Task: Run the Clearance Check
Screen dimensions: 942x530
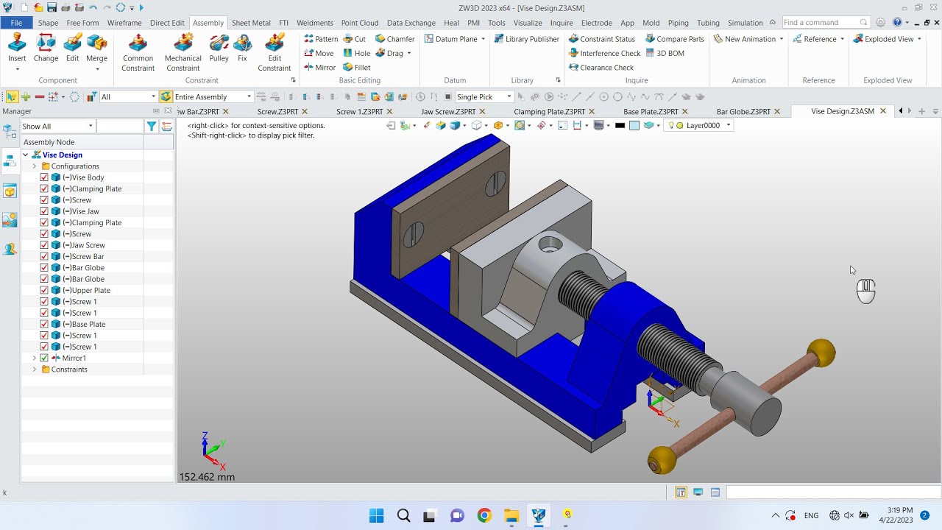Action: click(601, 67)
